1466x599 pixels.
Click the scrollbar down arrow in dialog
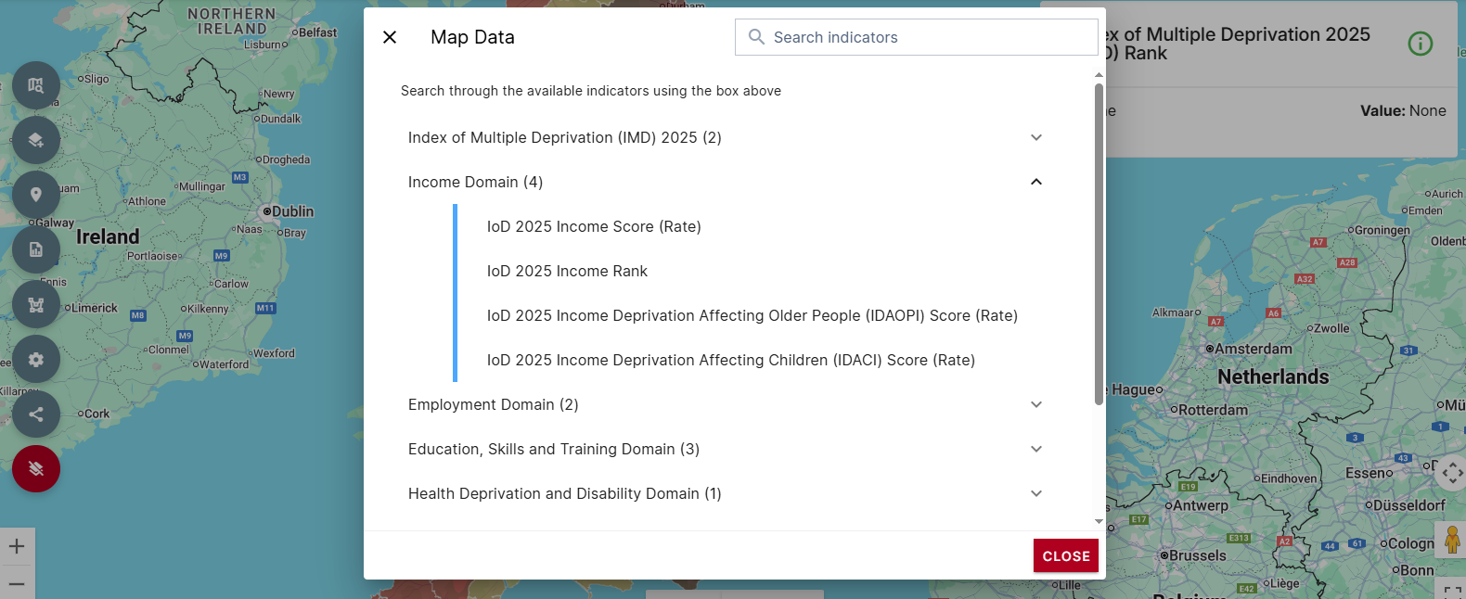click(x=1099, y=522)
